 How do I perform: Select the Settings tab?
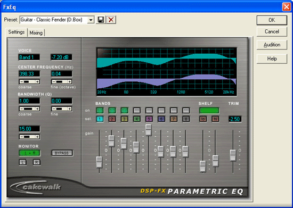tap(17, 32)
